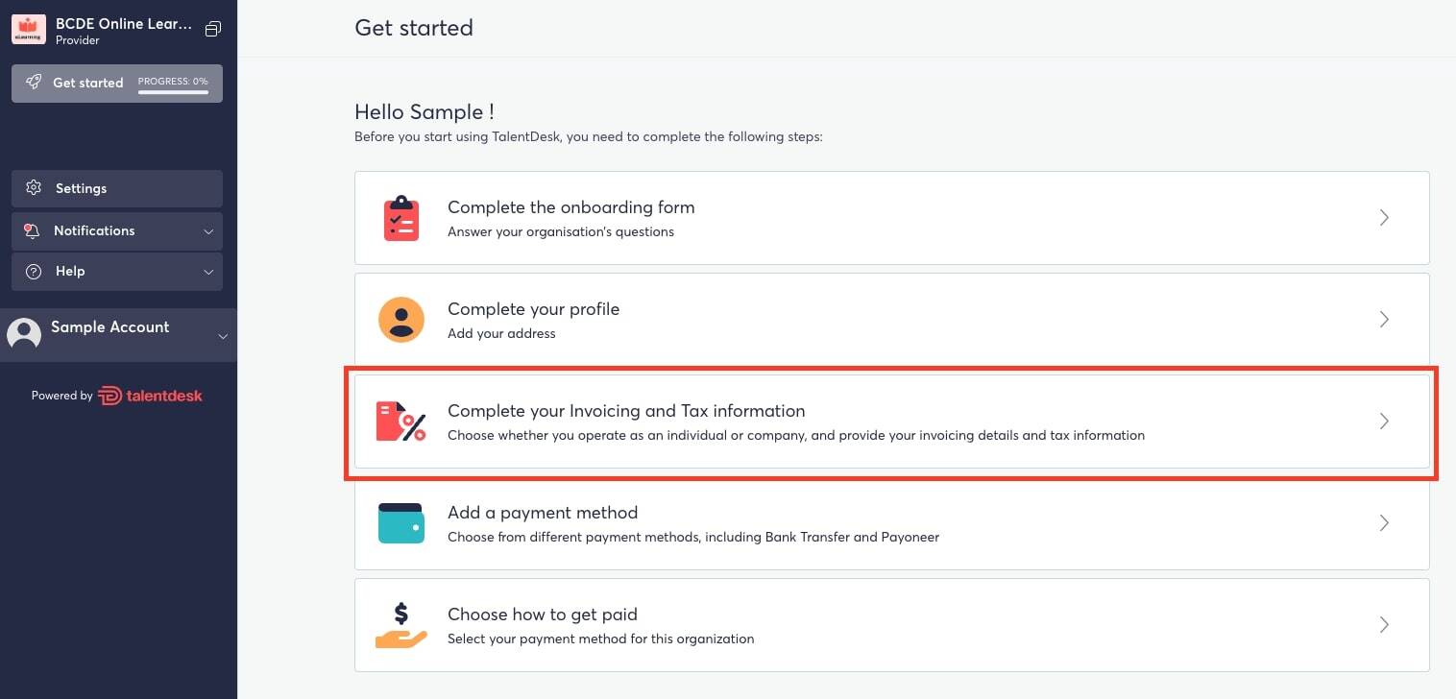
Task: Click the organization switcher icon beside BCDE
Action: (x=213, y=30)
